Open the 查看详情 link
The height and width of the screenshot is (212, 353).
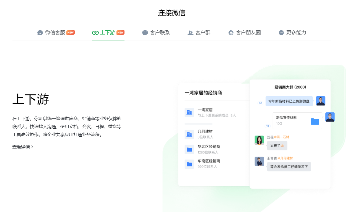[x=23, y=147]
